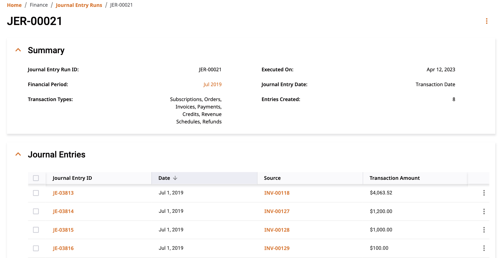Open source invoice INV-00127
The width and height of the screenshot is (503, 258).
pyautogui.click(x=277, y=211)
